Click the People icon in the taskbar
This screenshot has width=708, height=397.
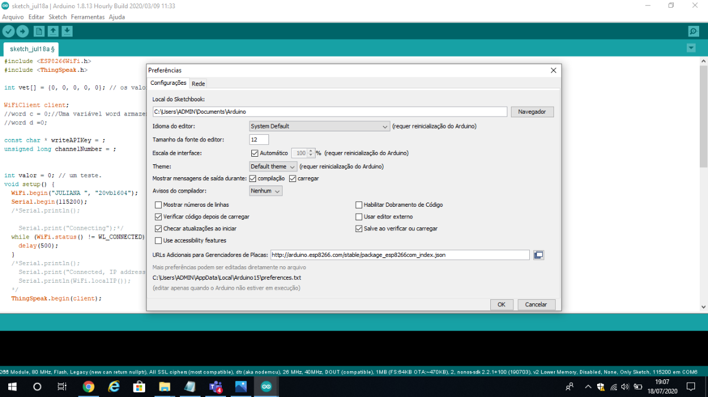point(569,387)
